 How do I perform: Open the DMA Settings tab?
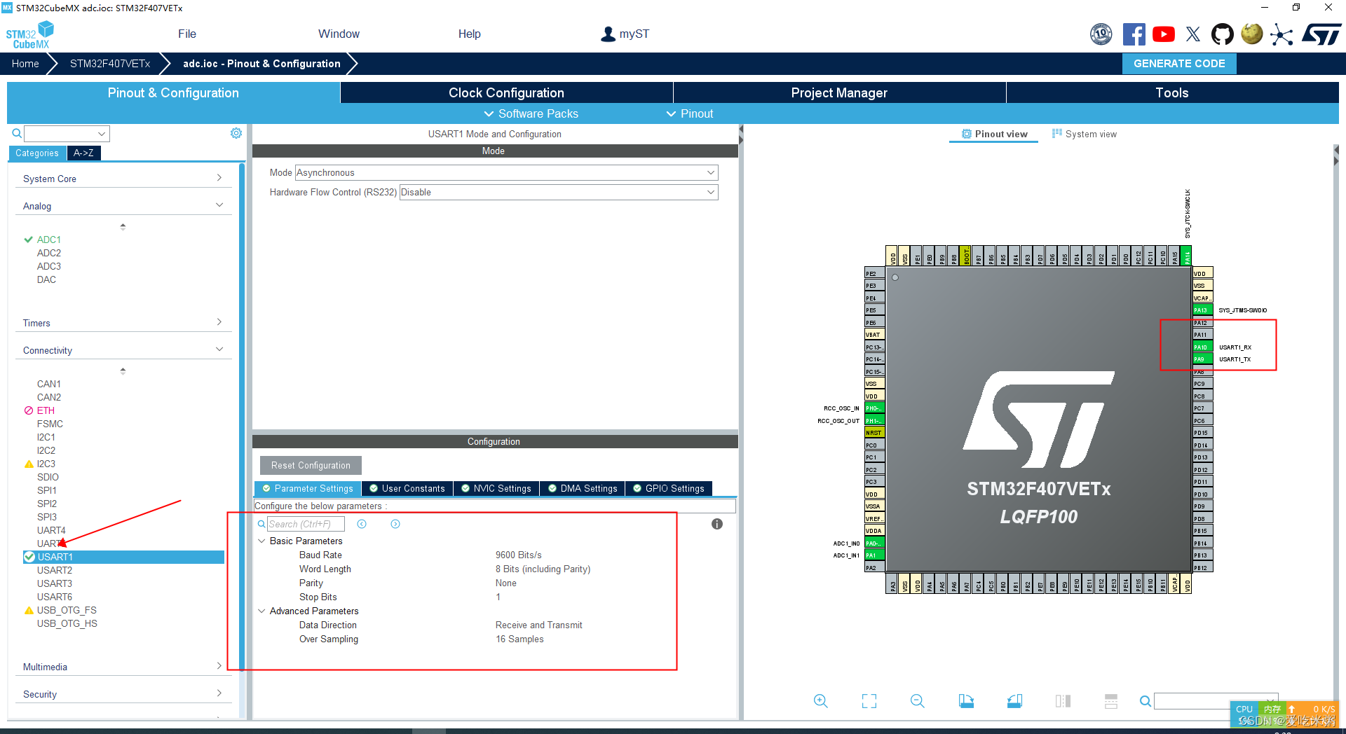tap(583, 488)
